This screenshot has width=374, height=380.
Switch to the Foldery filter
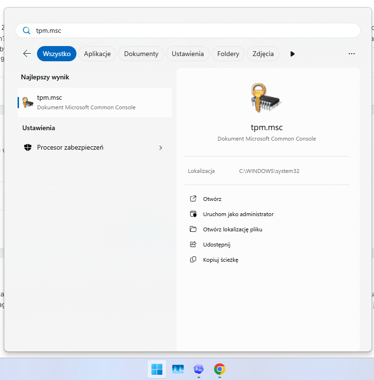click(228, 54)
